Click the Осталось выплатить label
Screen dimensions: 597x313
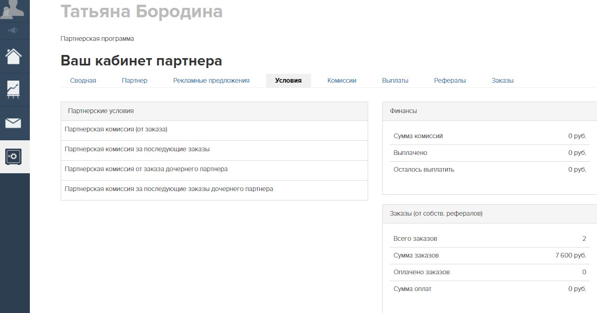pos(424,170)
